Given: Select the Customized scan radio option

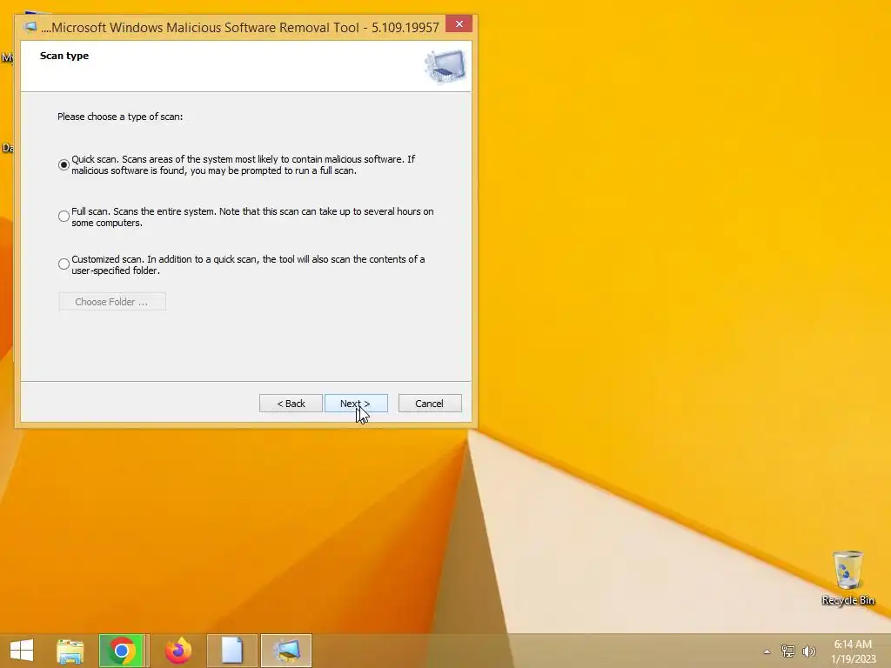Looking at the screenshot, I should click(64, 264).
